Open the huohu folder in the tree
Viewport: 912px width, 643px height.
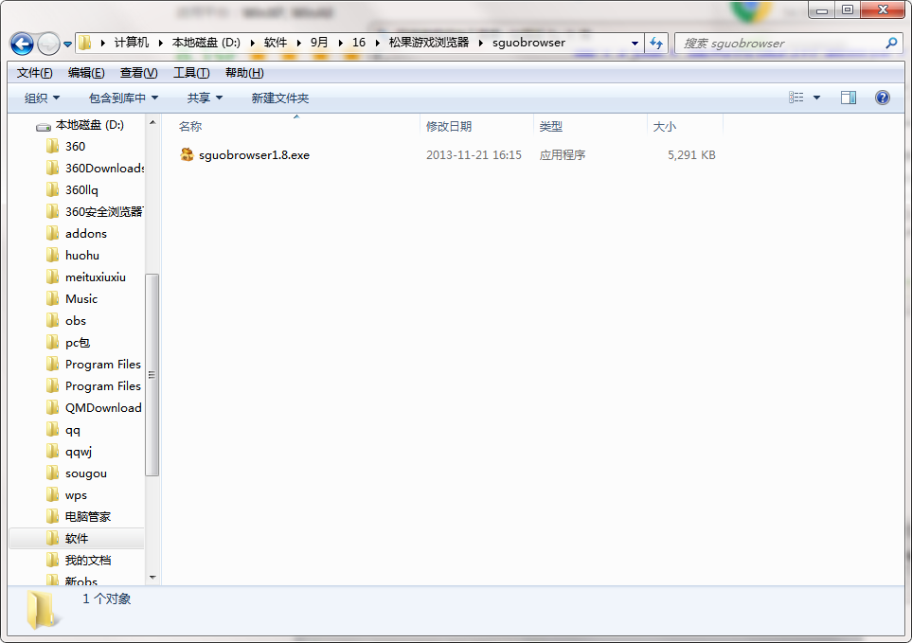(x=82, y=256)
